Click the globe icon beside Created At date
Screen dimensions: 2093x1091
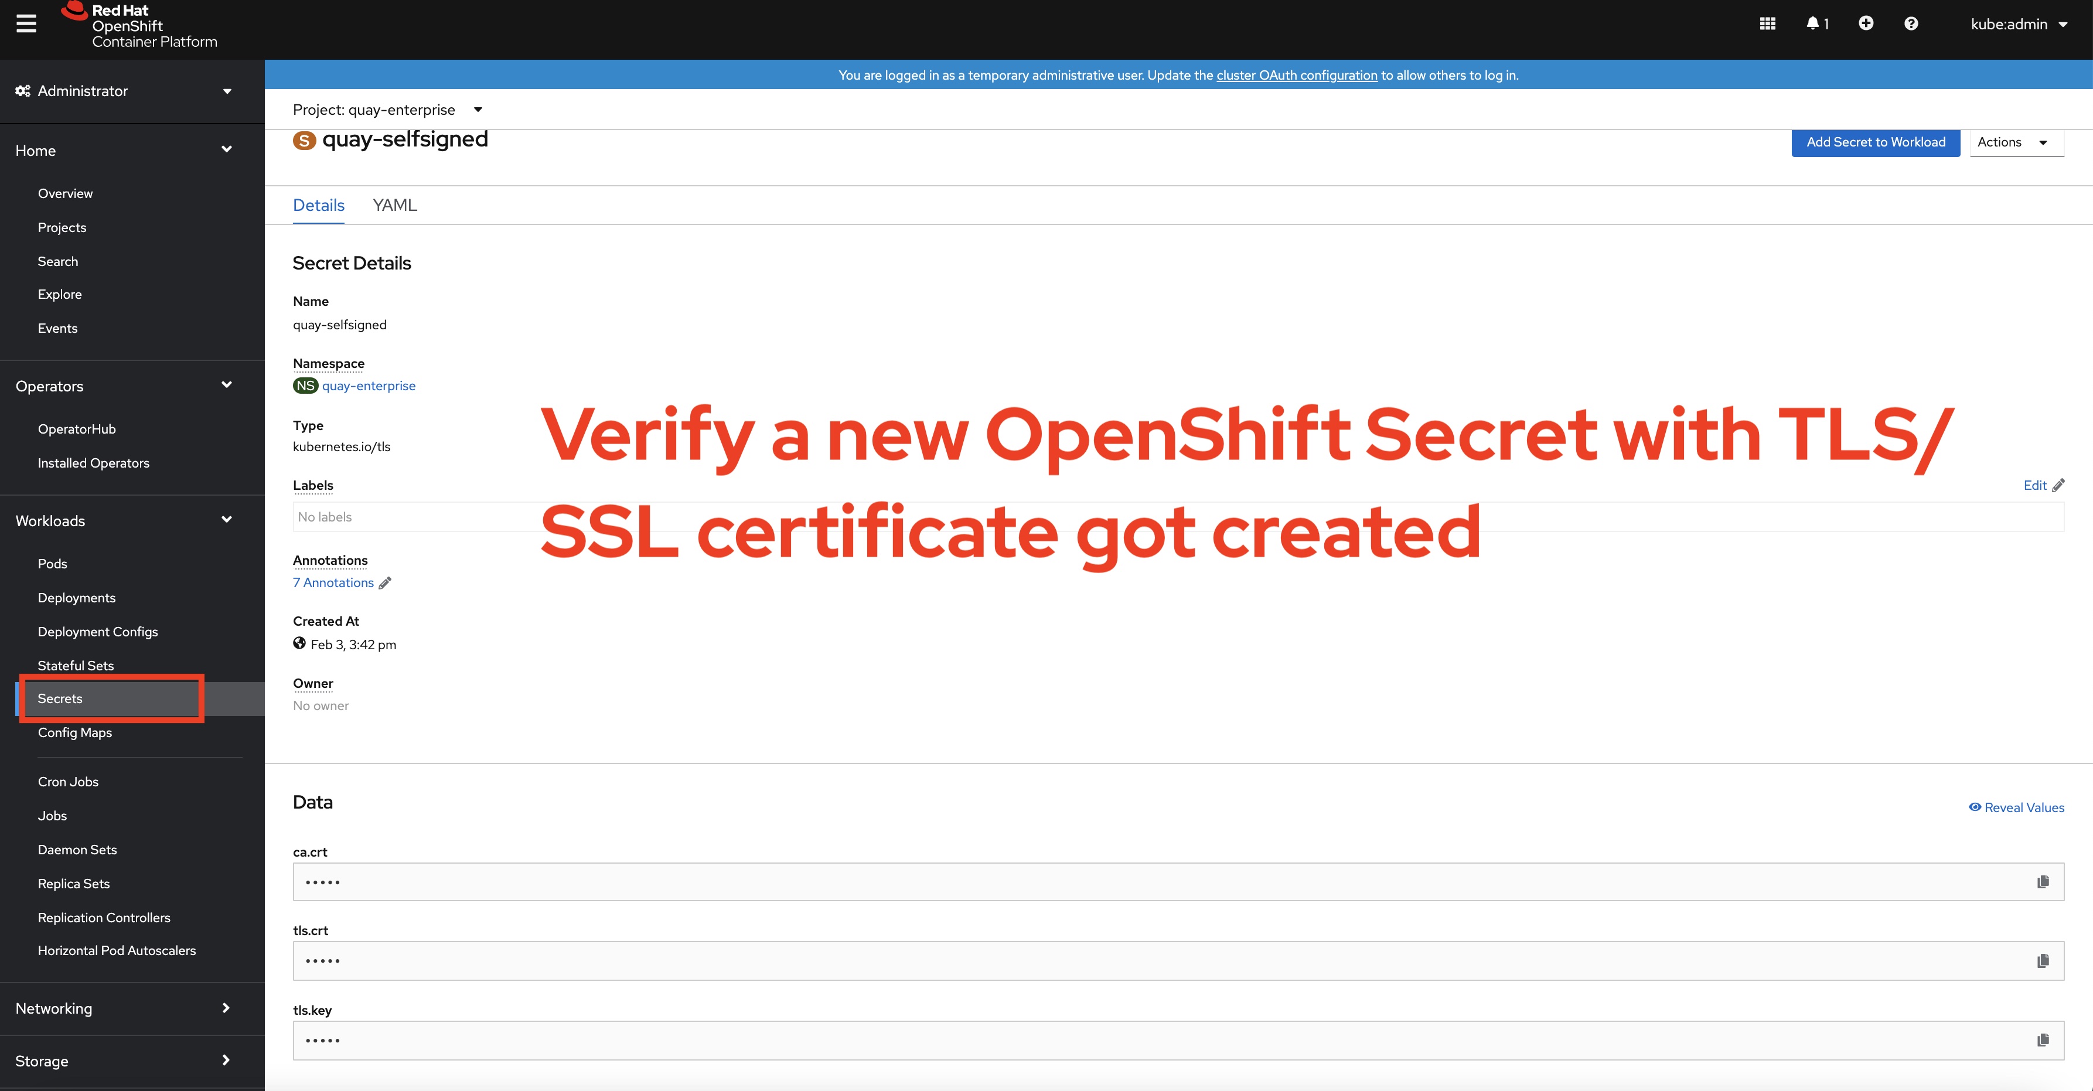(299, 643)
